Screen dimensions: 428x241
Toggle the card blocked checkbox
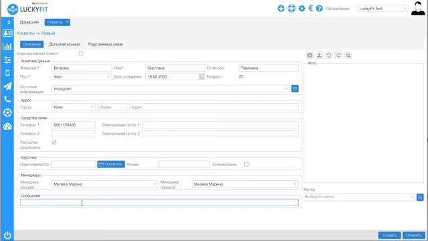click(246, 164)
